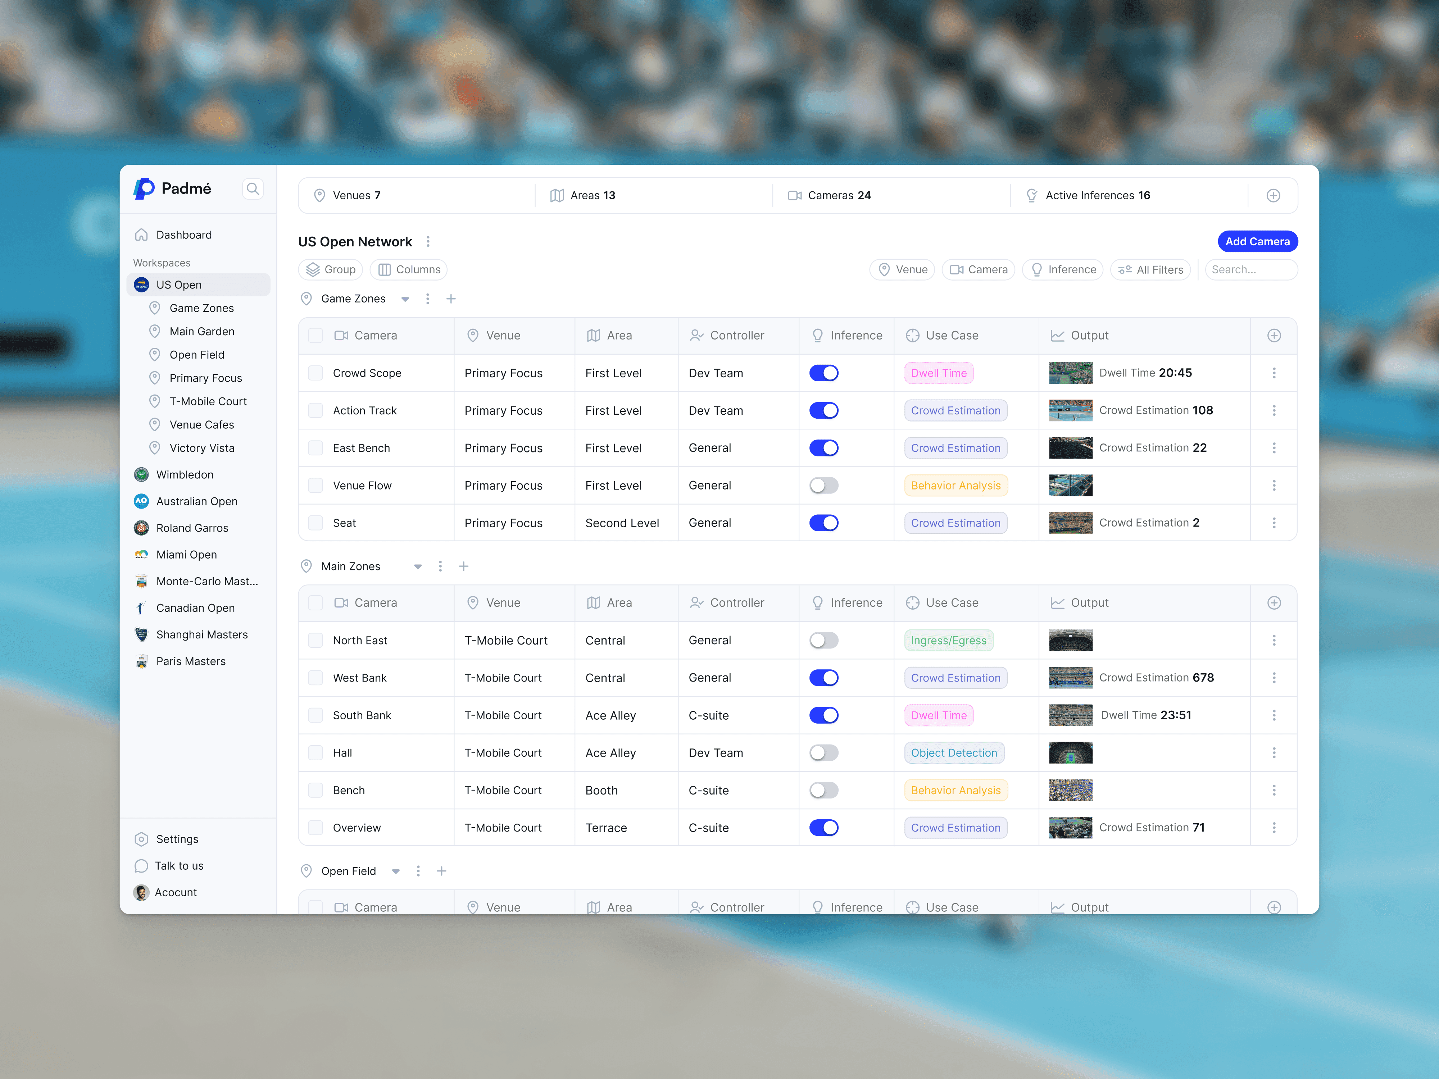1439x1079 pixels.
Task: Check the box for South Bank camera
Action: click(x=316, y=715)
